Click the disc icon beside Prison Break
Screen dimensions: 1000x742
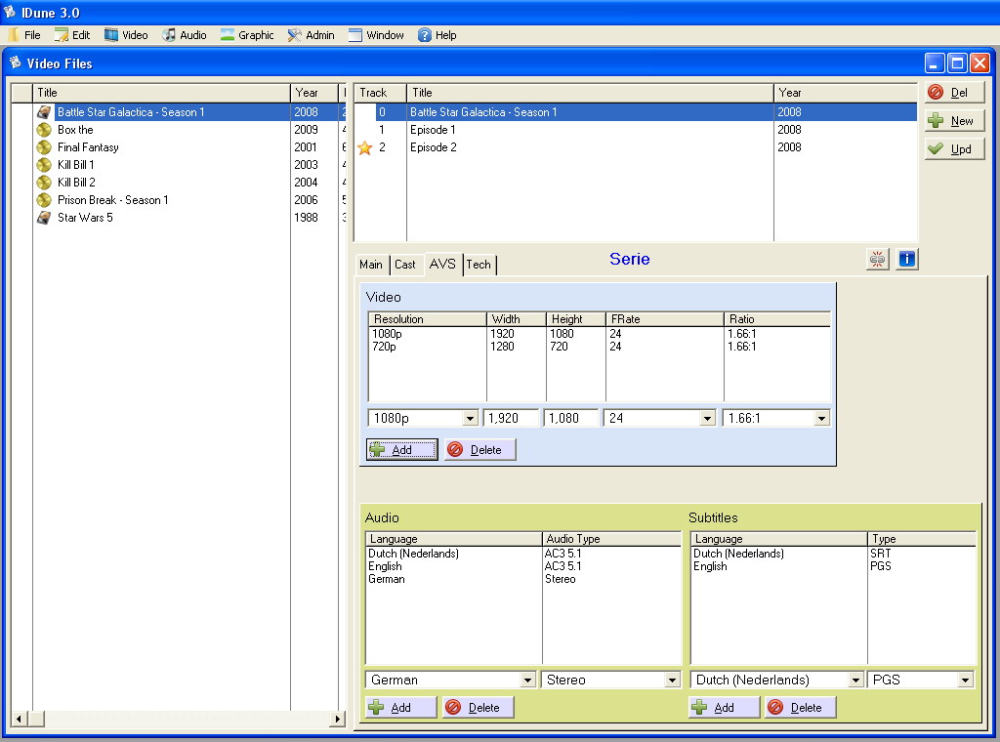point(44,200)
